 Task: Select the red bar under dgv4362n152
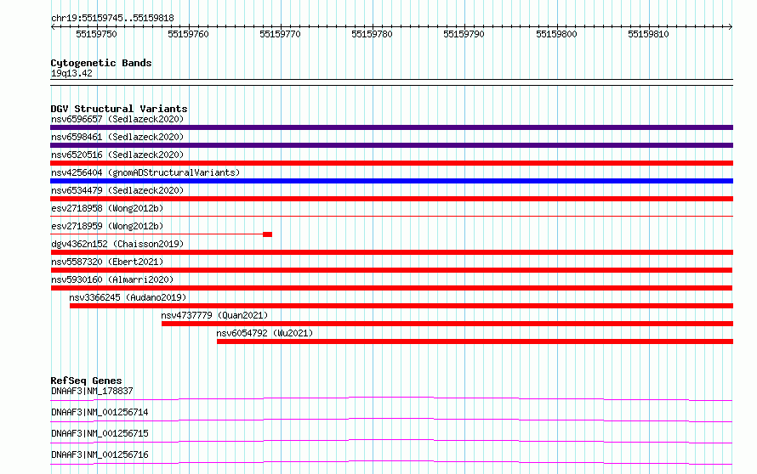391,252
